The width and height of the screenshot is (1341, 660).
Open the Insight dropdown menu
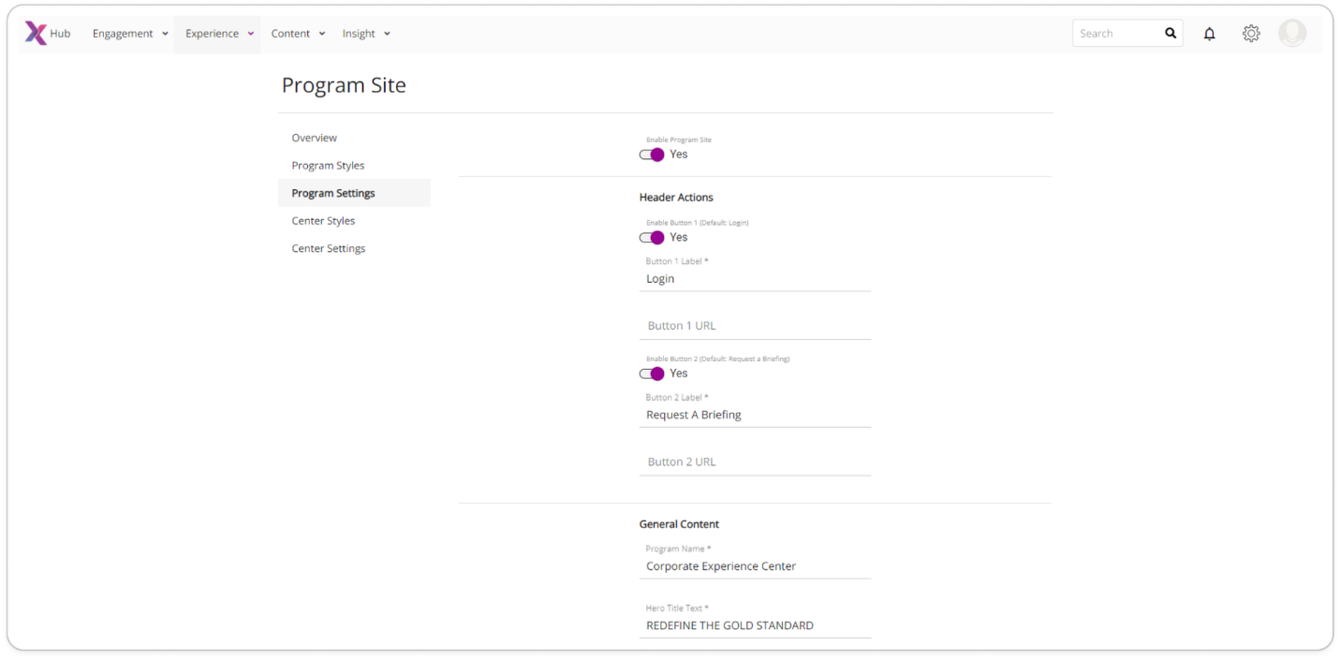(366, 34)
